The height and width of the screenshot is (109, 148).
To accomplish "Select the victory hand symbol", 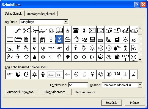I will click(x=18, y=48).
